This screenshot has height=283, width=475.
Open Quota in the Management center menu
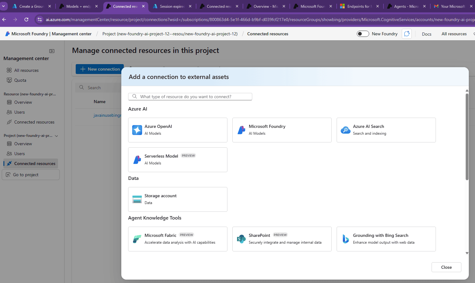pos(20,80)
